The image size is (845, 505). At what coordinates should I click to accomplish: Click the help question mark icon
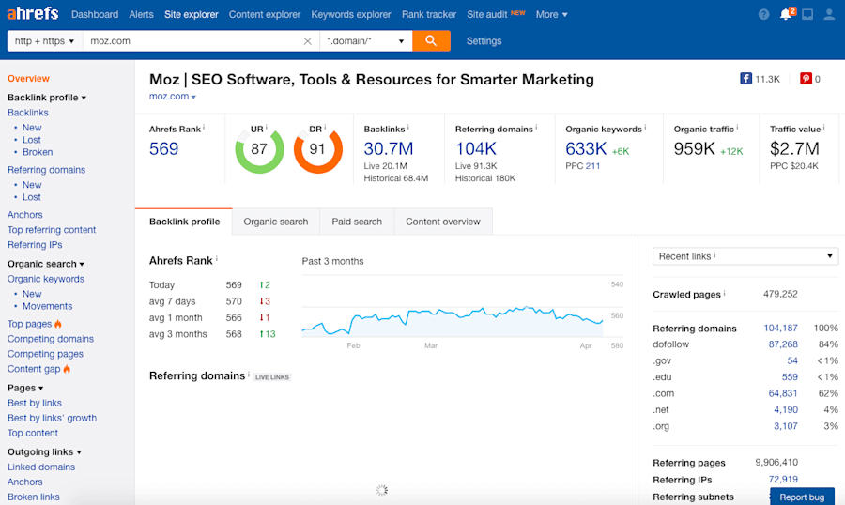coord(763,15)
